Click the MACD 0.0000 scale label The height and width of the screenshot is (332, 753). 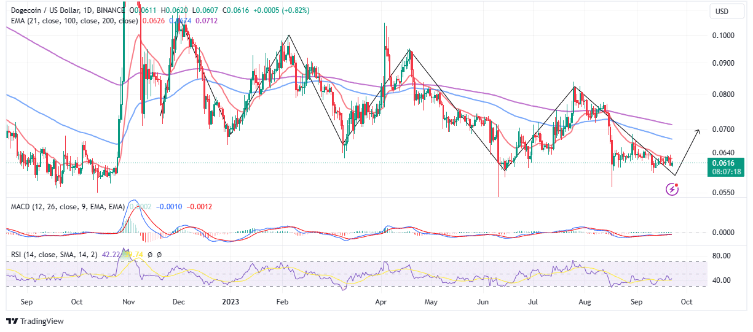tap(723, 233)
